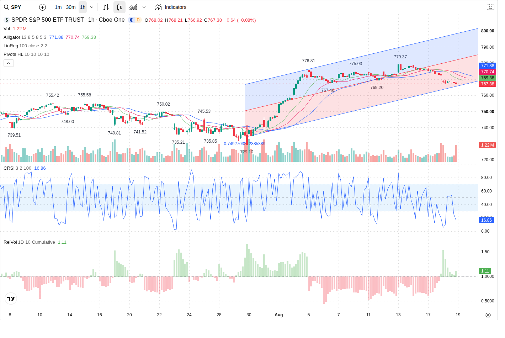This screenshot has height=338, width=505.
Task: Open chart settings gear icon
Action: point(488,315)
